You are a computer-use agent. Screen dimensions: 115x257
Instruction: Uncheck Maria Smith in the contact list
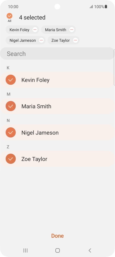(x=11, y=106)
